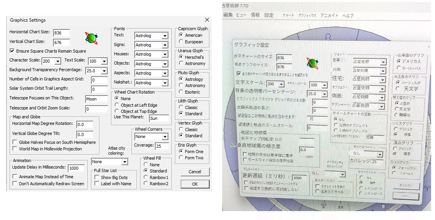
Task: Open the Signs font dropdown
Action: point(165,45)
